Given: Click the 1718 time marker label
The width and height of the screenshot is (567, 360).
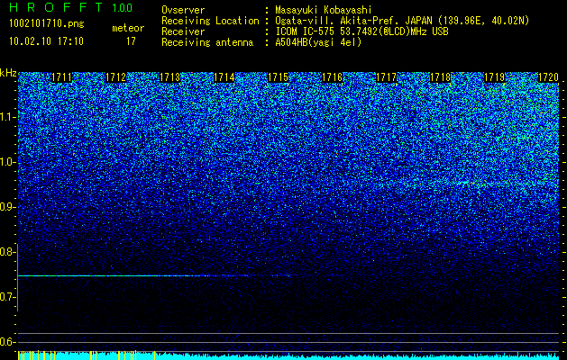Looking at the screenshot, I should pos(441,77).
